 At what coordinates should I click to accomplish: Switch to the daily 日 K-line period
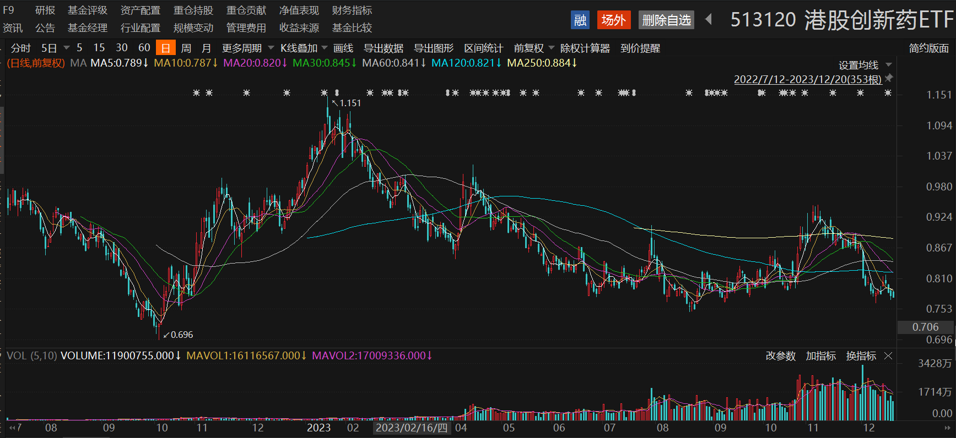coord(165,48)
